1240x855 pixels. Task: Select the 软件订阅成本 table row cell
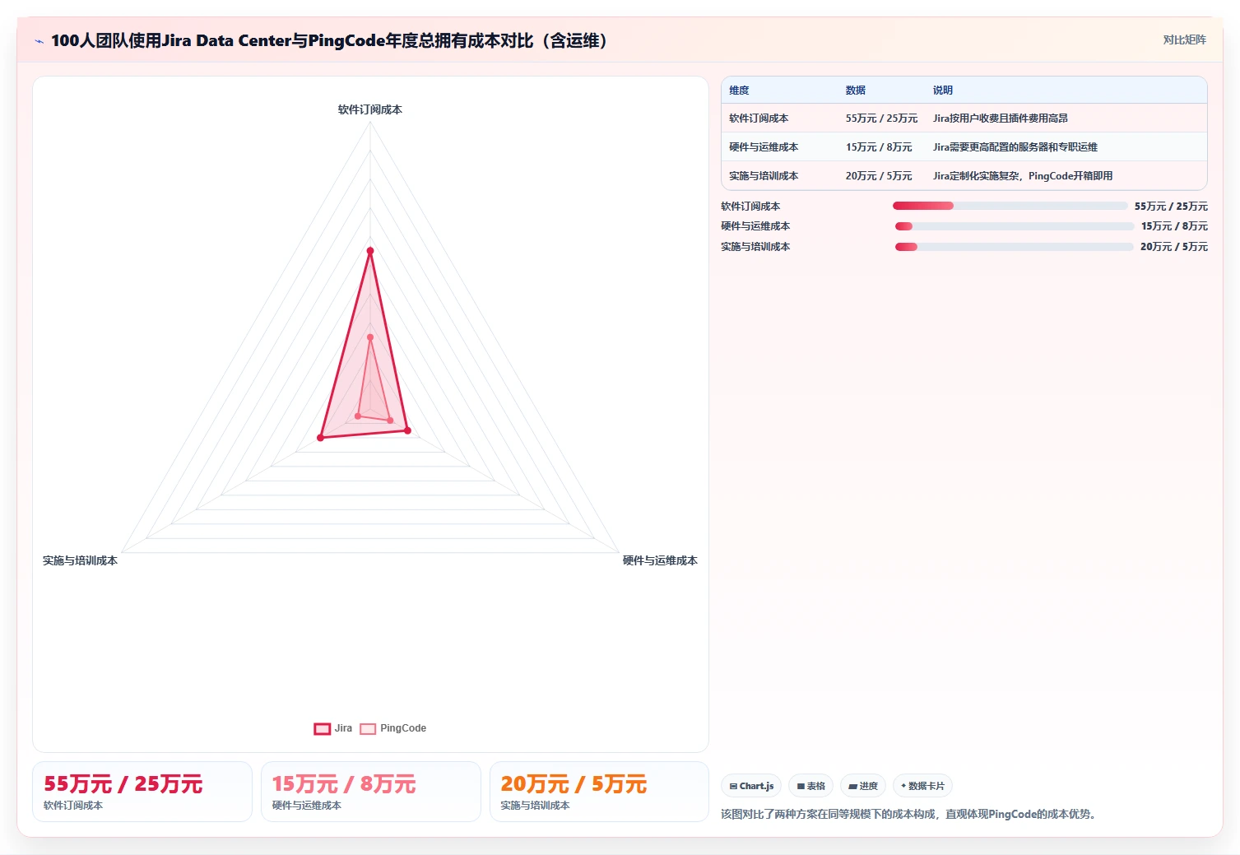(759, 118)
